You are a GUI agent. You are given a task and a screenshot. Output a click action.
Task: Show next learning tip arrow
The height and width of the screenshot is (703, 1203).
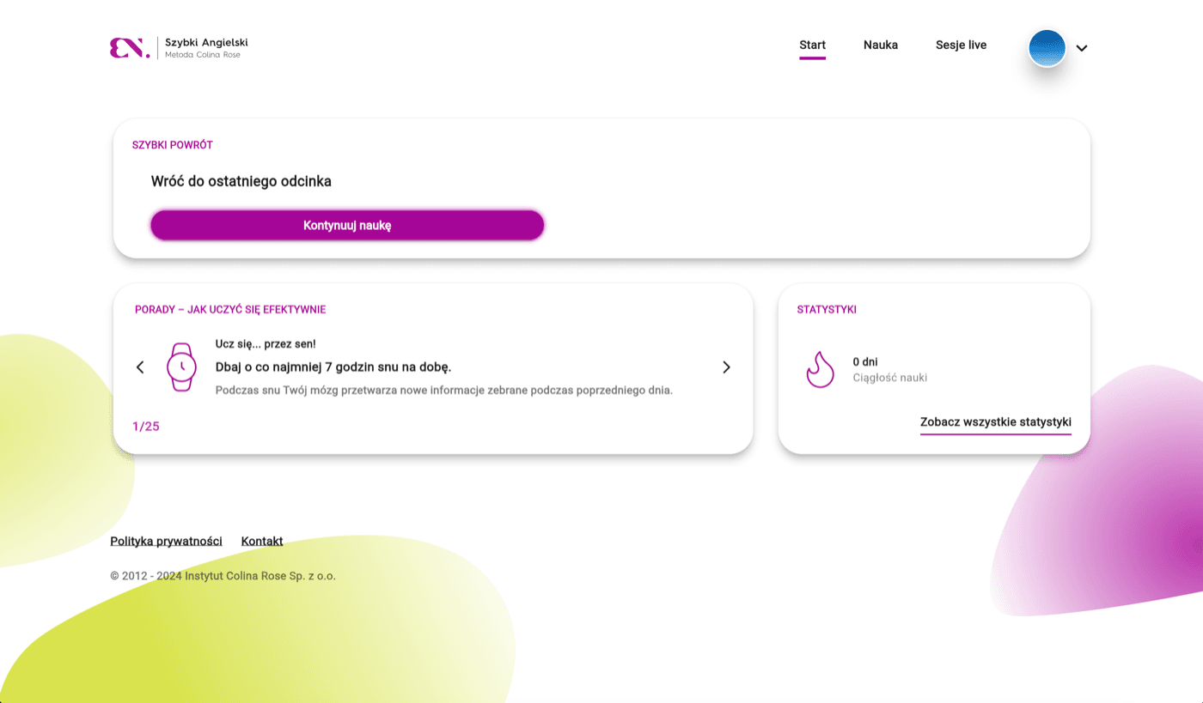point(726,367)
